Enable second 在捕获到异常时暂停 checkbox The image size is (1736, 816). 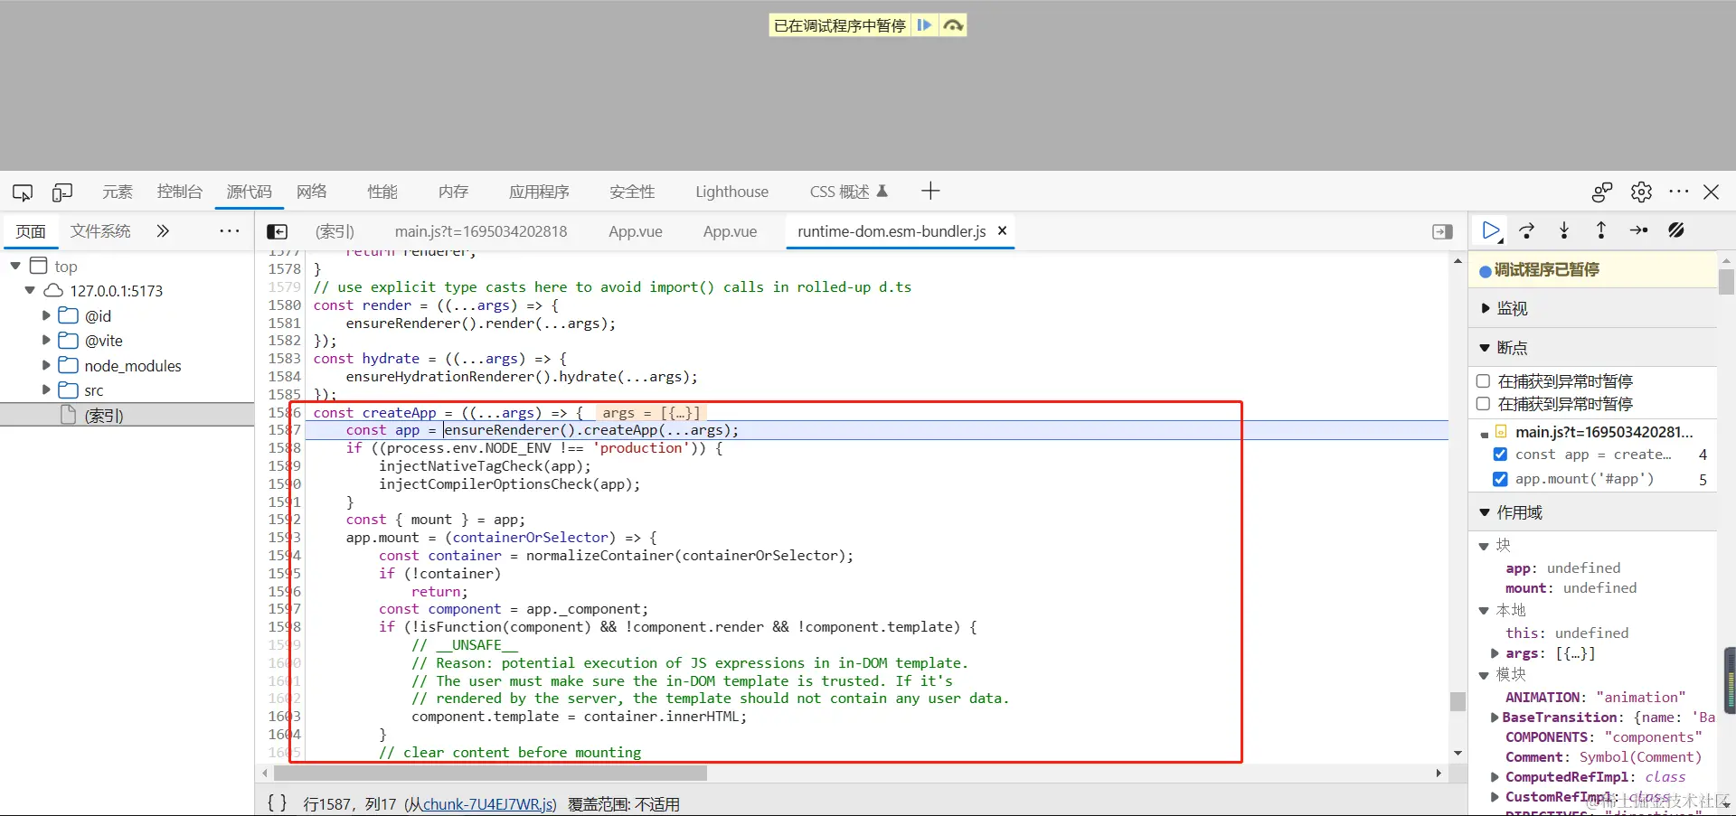click(x=1483, y=403)
